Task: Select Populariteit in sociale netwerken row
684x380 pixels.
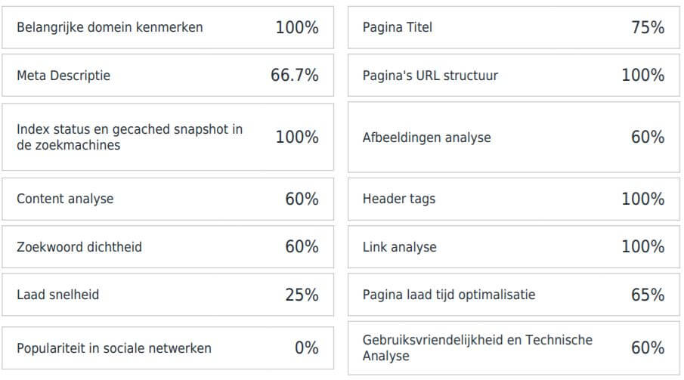Action: point(168,348)
